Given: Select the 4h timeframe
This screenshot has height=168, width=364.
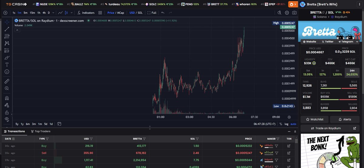Looking at the screenshot, I should pos(44,13).
